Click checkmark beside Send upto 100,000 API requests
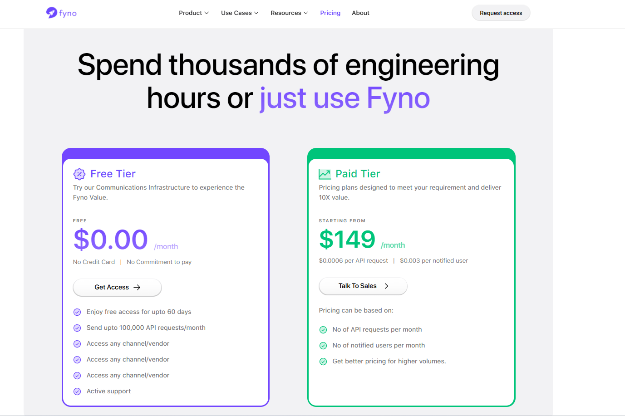The height and width of the screenshot is (416, 625). [x=77, y=328]
